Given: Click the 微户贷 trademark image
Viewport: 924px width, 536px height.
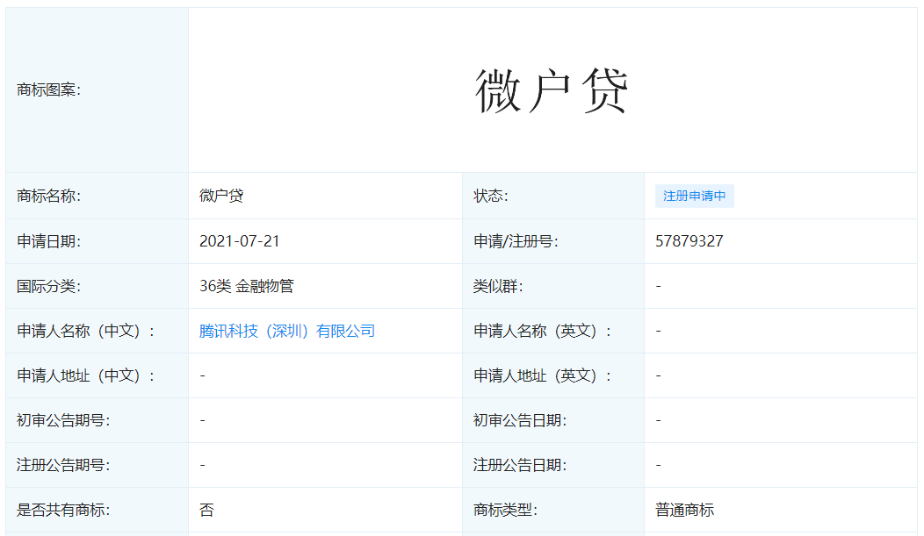Looking at the screenshot, I should point(552,90).
